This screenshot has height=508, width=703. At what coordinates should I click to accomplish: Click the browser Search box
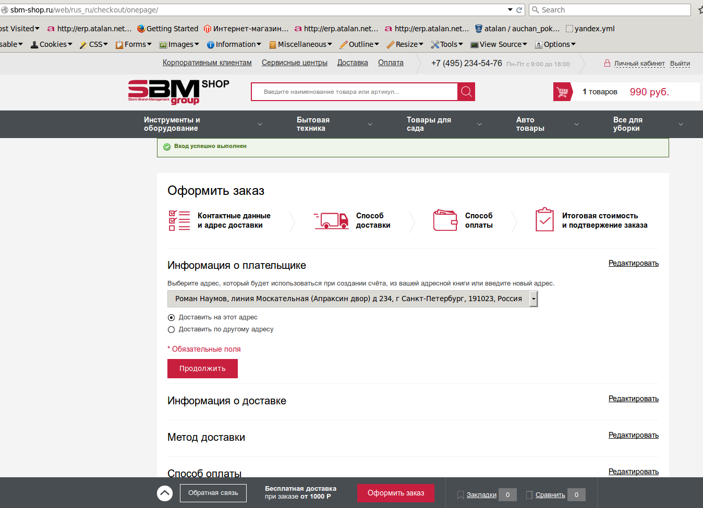pyautogui.click(x=610, y=10)
